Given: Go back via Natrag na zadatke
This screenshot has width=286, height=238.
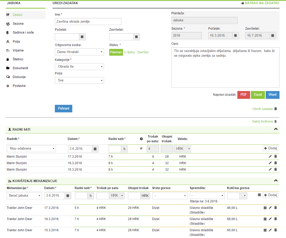Looking at the screenshot, I should (x=260, y=3).
